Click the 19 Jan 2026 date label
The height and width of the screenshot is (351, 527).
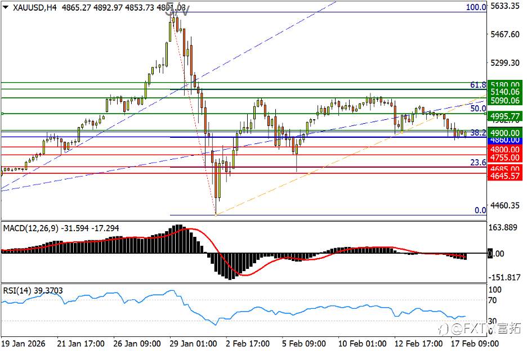click(x=23, y=344)
